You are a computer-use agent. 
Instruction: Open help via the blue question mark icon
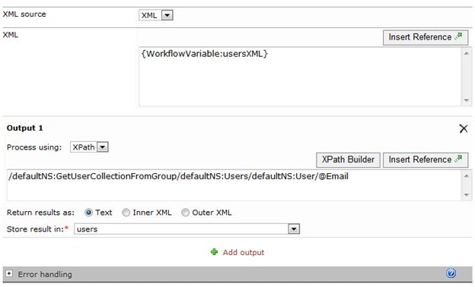(451, 273)
